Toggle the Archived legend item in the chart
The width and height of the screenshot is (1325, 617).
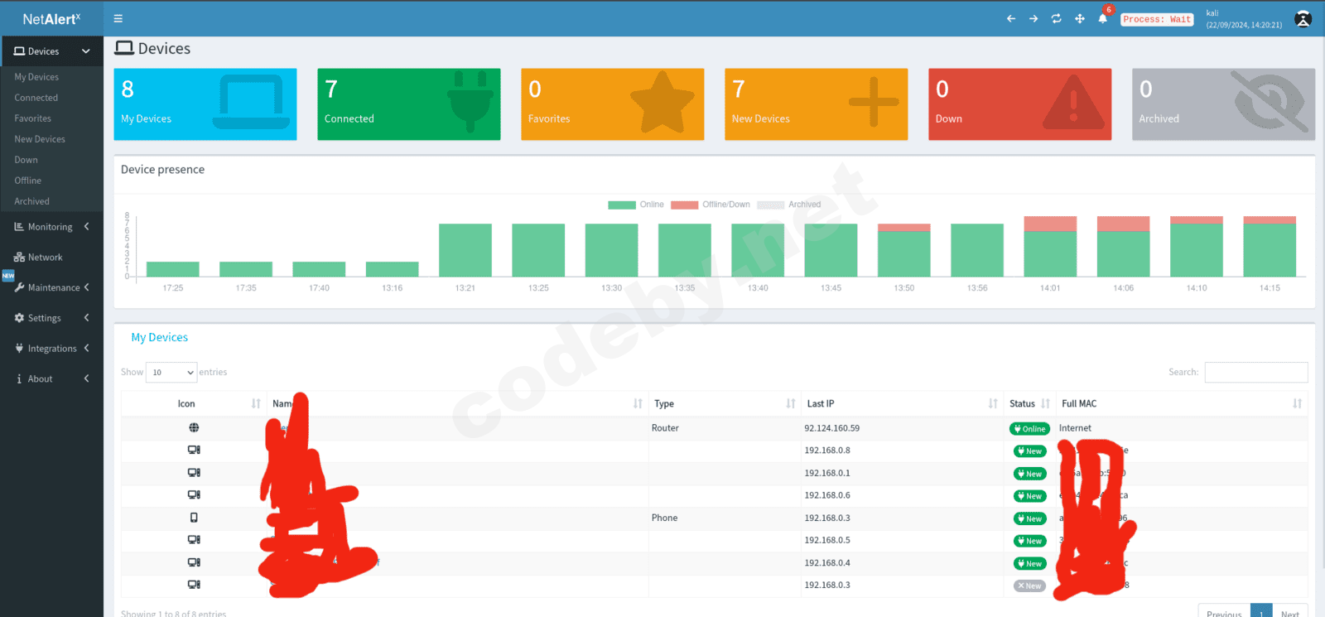[x=789, y=205]
